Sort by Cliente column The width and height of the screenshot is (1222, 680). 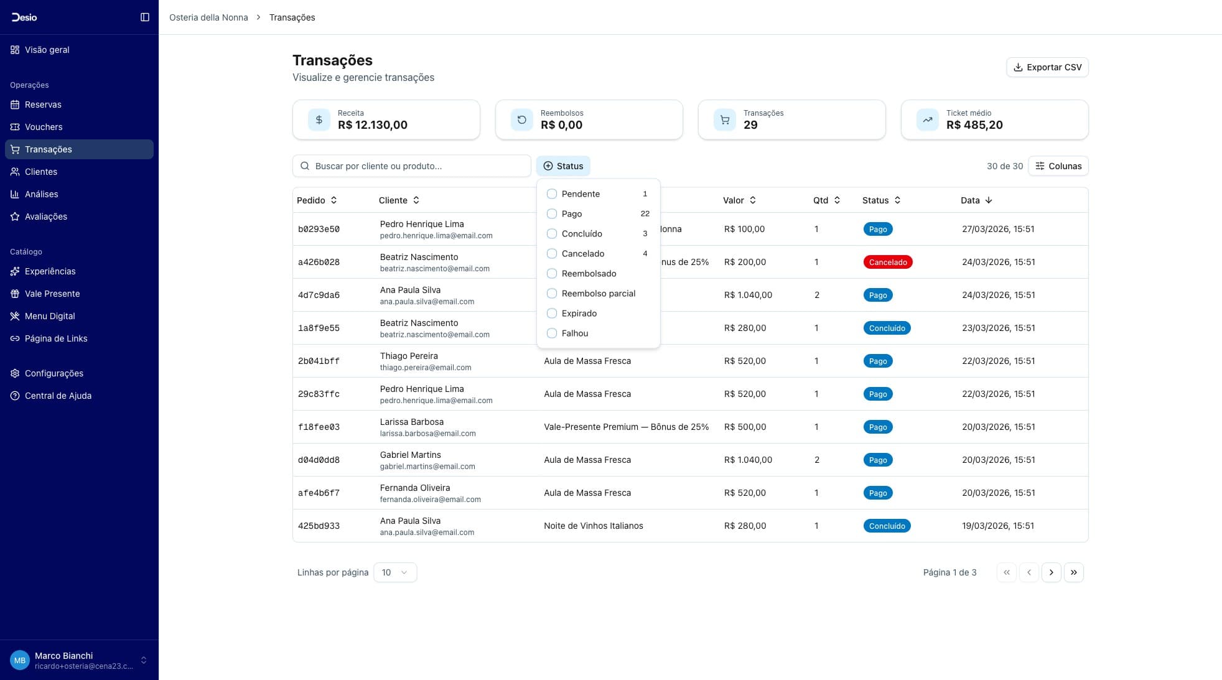(x=399, y=200)
